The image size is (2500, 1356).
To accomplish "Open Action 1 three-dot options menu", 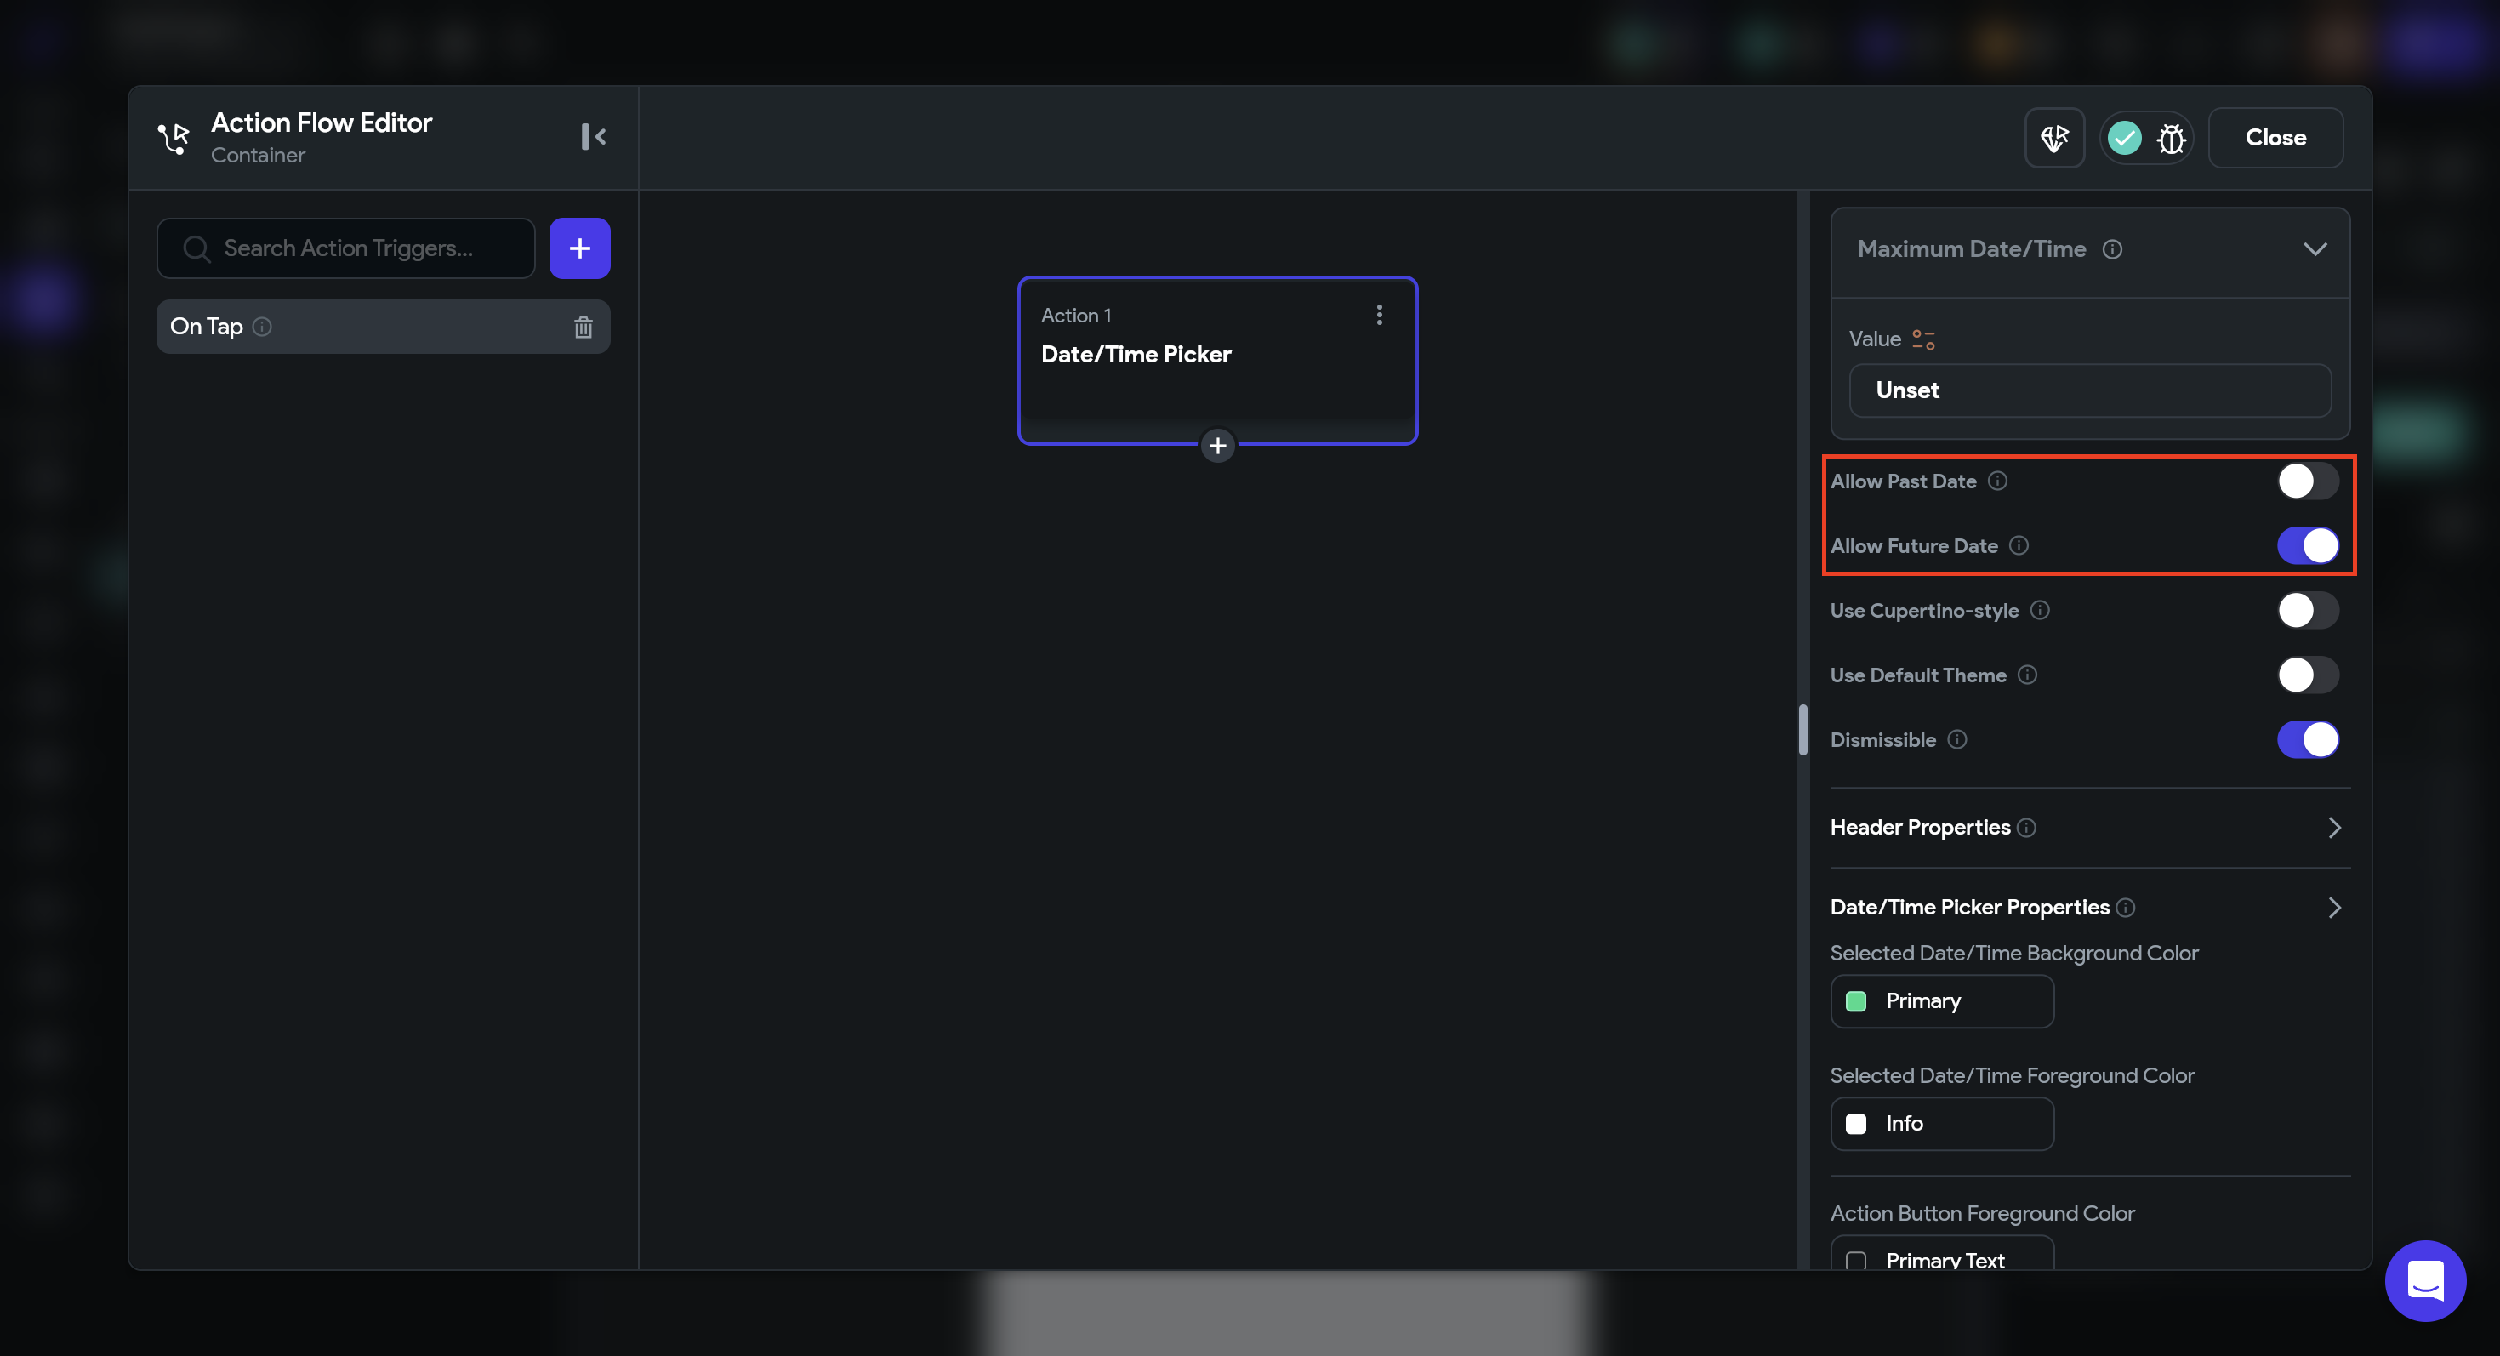I will click(x=1378, y=315).
